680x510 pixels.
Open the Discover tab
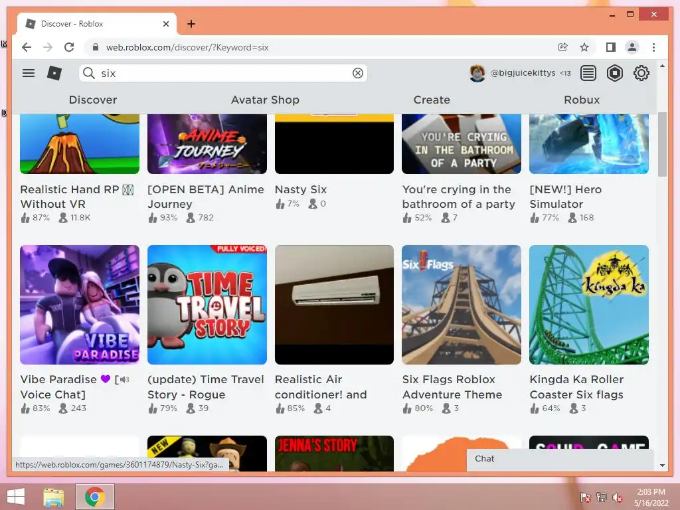coord(93,100)
